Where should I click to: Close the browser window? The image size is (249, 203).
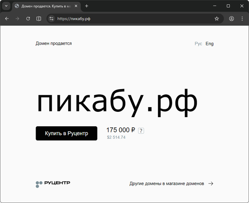242,6
